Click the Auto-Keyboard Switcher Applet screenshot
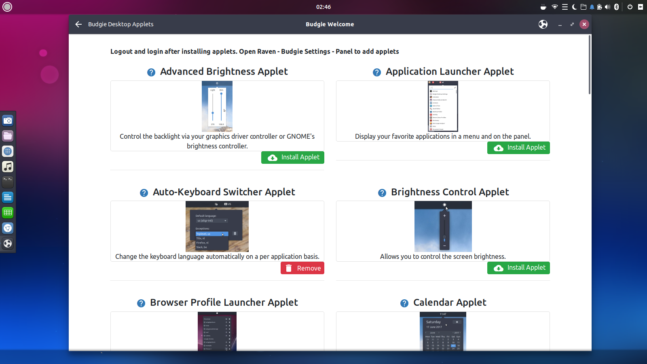Image resolution: width=647 pixels, height=364 pixels. [217, 226]
